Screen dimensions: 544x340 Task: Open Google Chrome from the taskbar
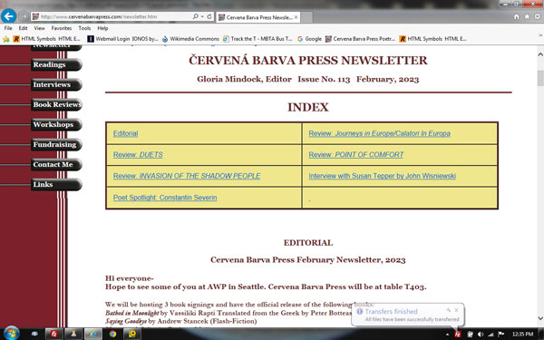click(x=112, y=334)
